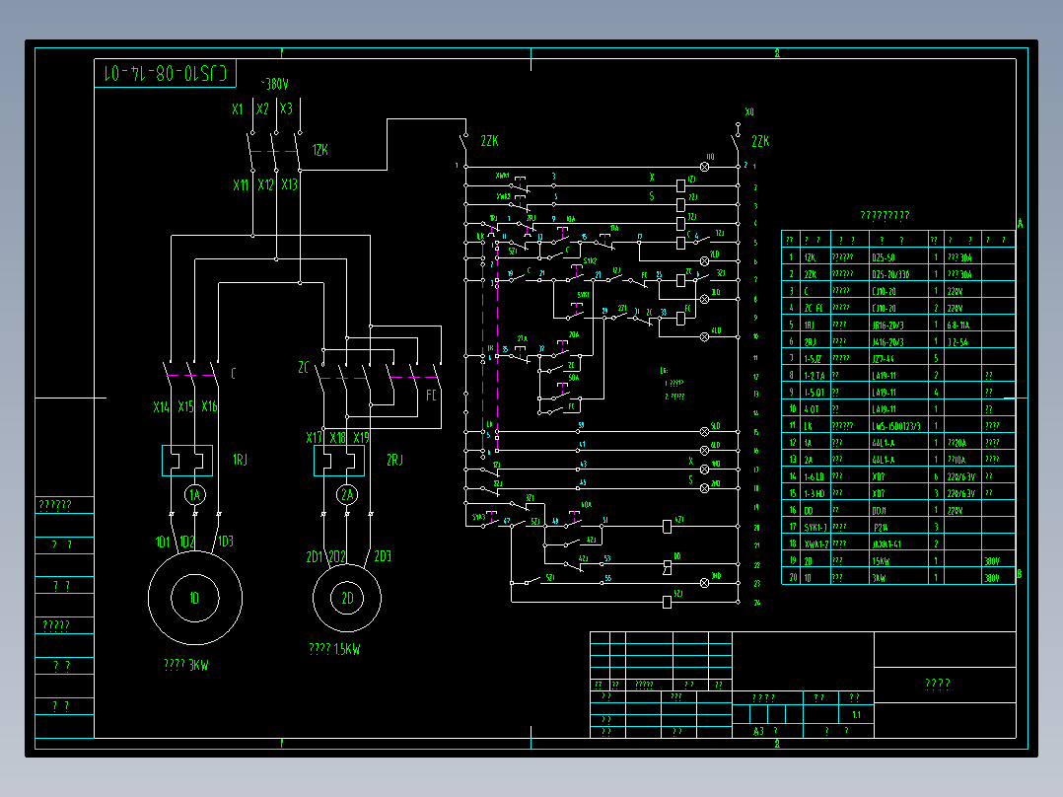The height and width of the screenshot is (797, 1063).
Task: Select the X13 terminal label
Action: coord(290,184)
